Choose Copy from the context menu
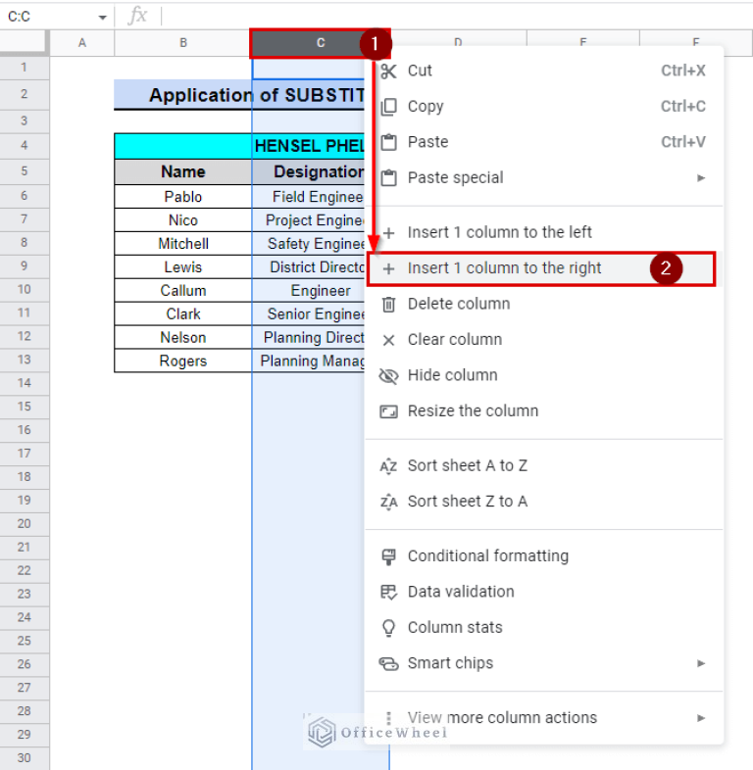The image size is (753, 770). click(x=544, y=107)
